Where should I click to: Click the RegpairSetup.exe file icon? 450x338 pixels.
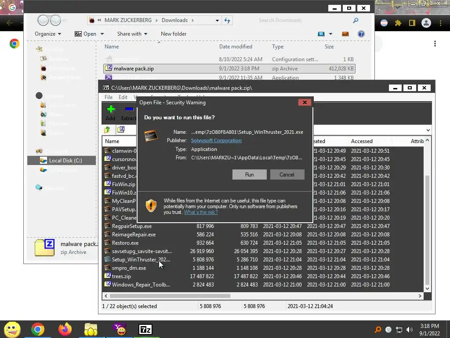tap(107, 226)
